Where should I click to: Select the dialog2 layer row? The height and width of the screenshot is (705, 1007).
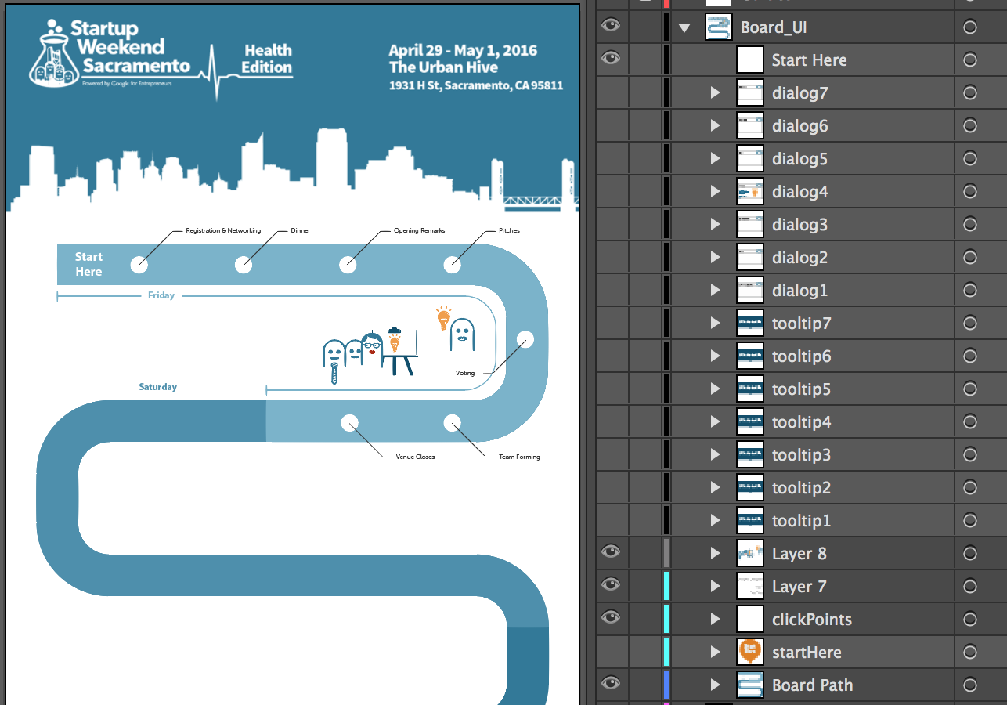pos(801,258)
